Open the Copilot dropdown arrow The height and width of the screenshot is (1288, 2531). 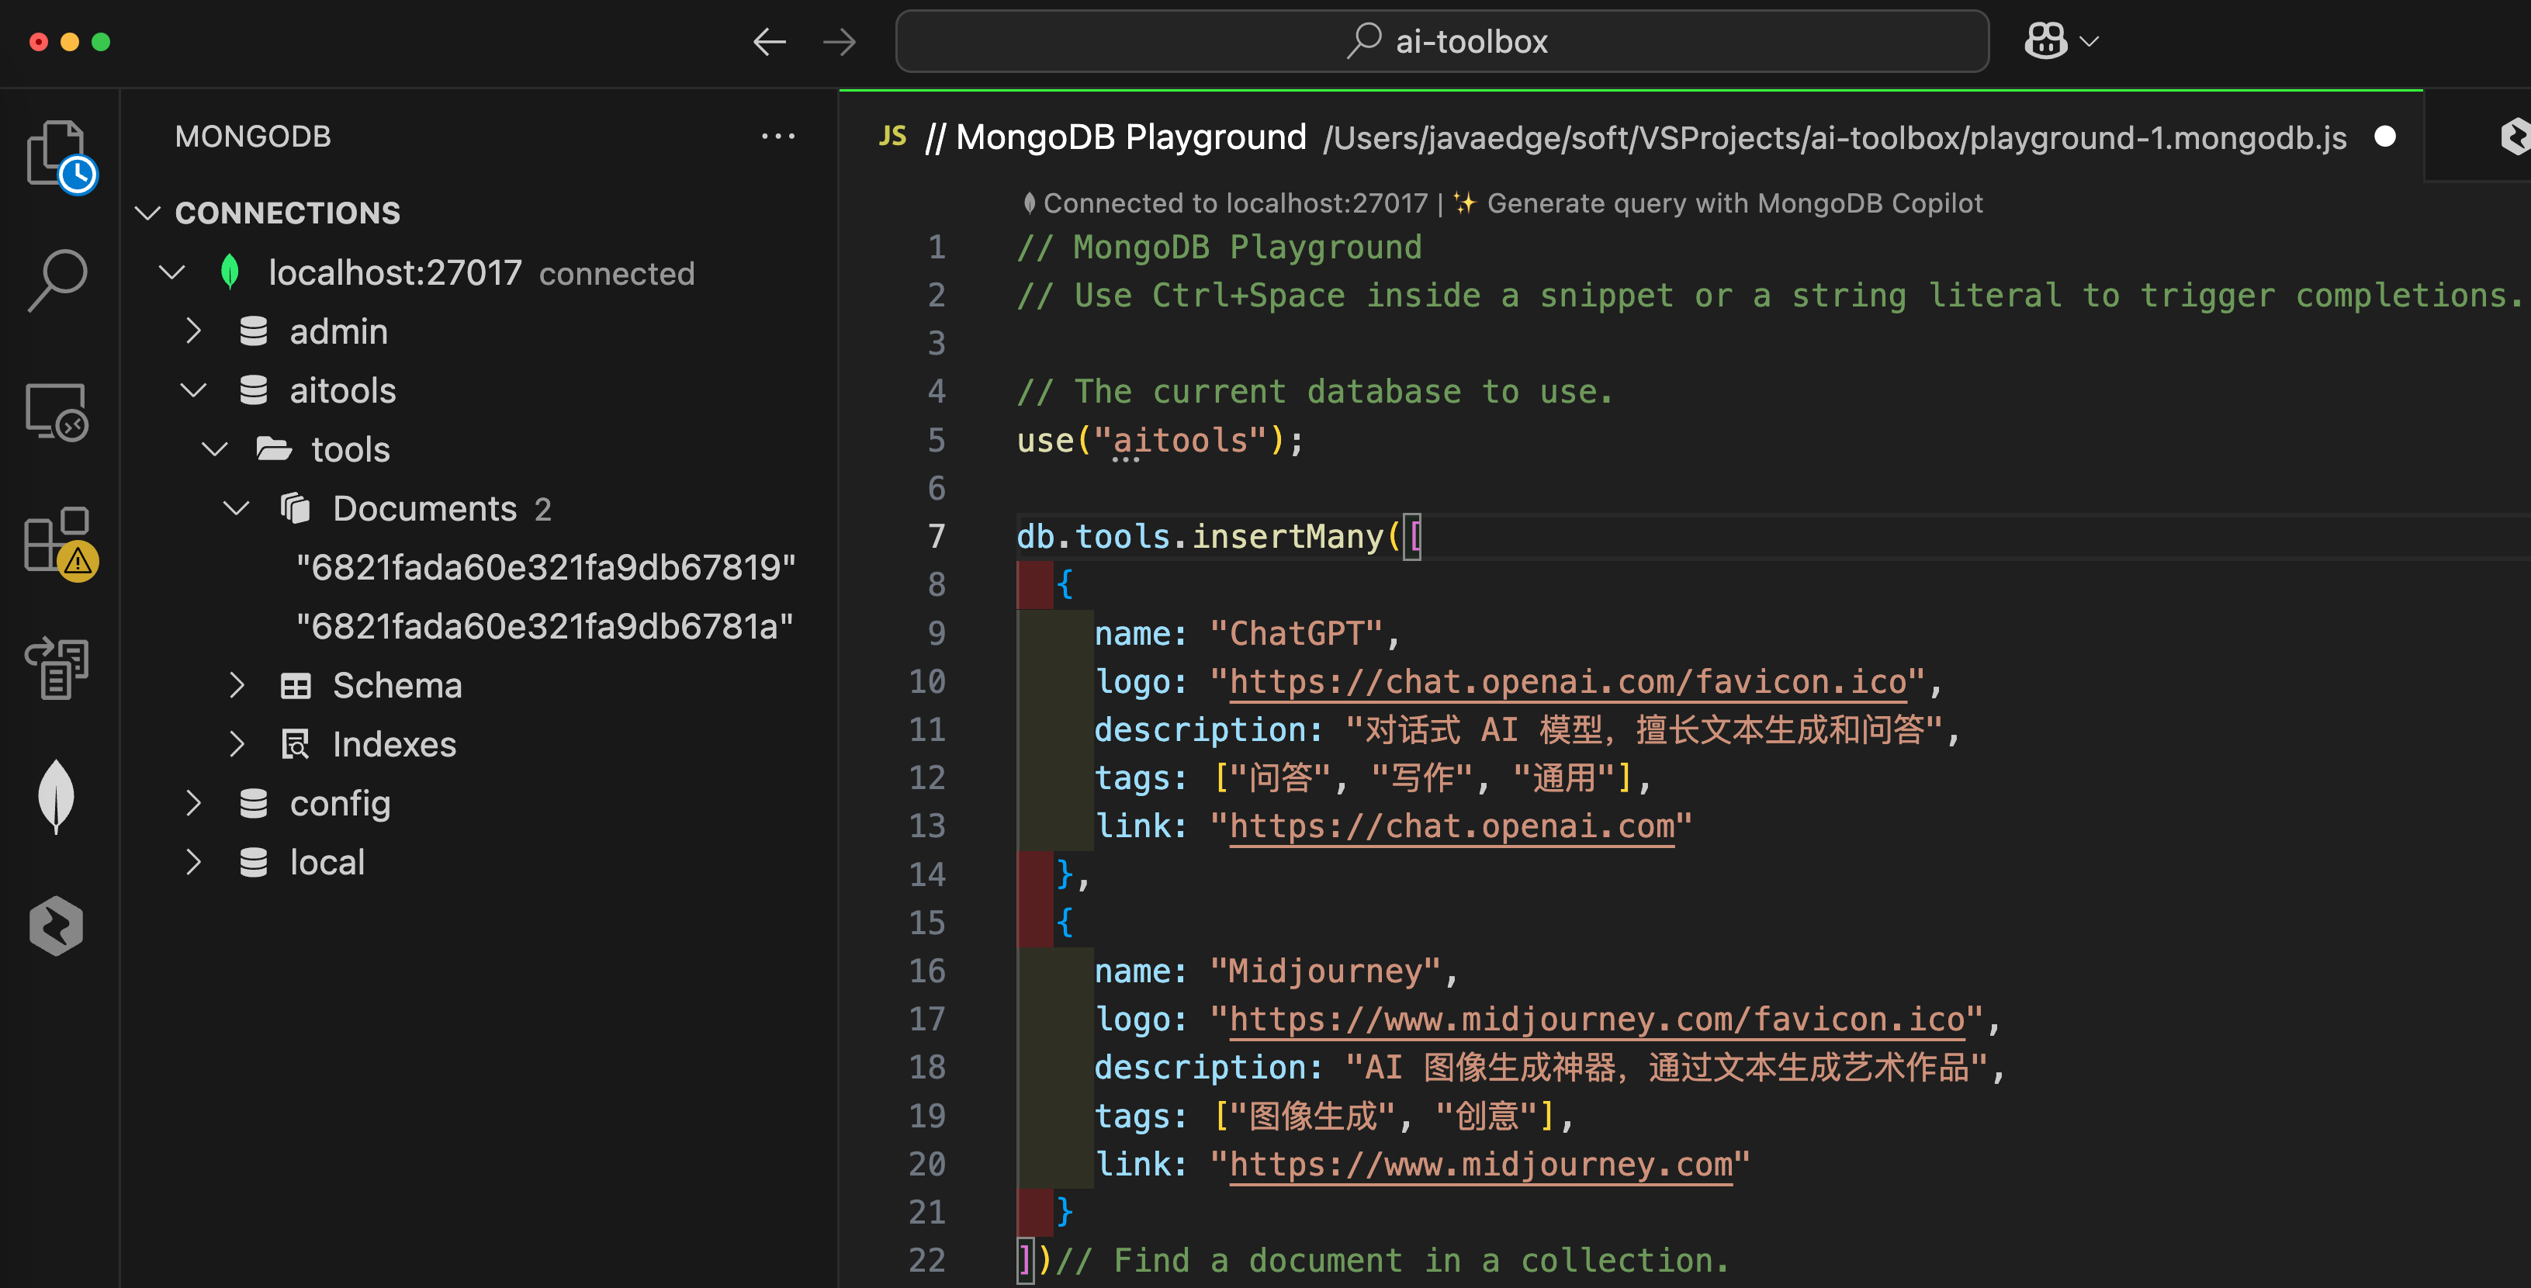(2090, 41)
